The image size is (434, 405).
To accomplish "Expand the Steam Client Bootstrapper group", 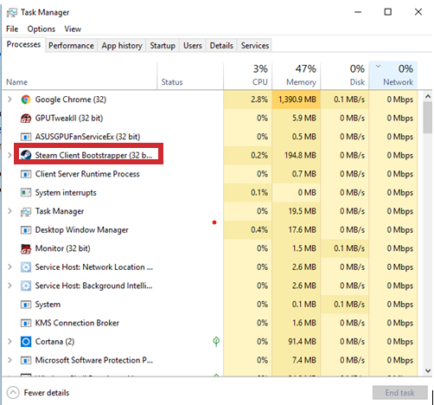I will [x=10, y=155].
